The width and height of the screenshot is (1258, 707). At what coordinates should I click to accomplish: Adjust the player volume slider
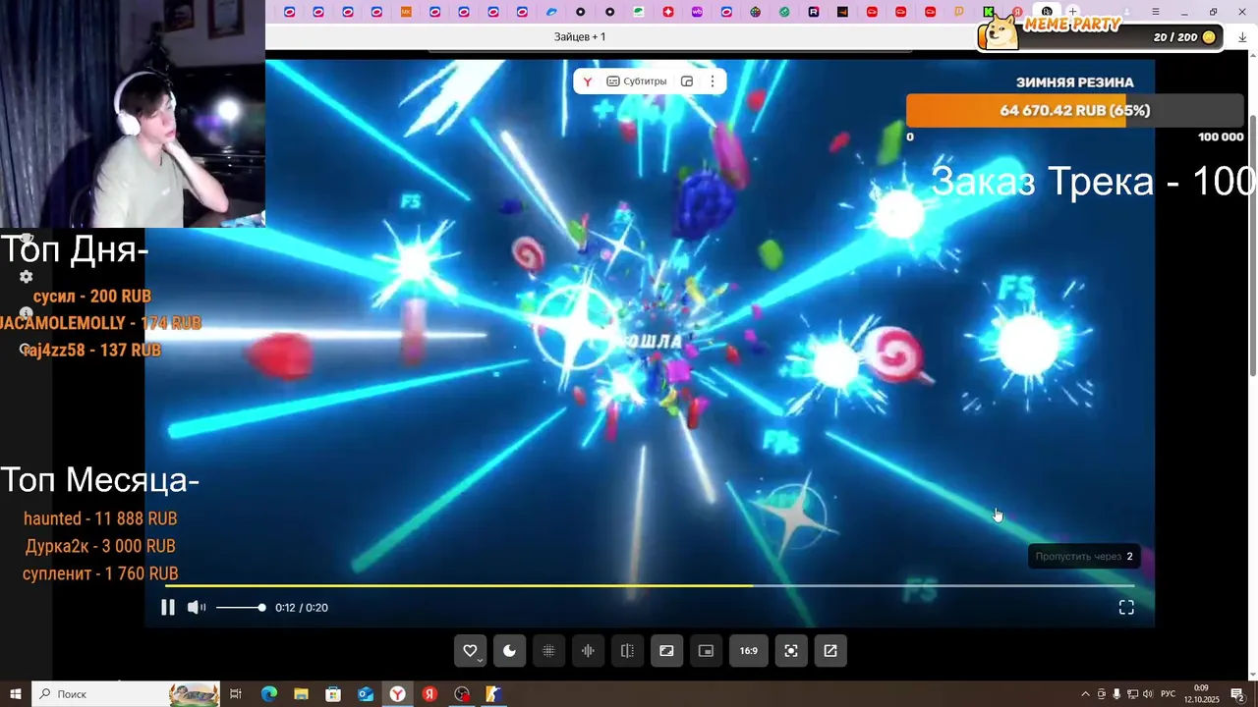241,608
